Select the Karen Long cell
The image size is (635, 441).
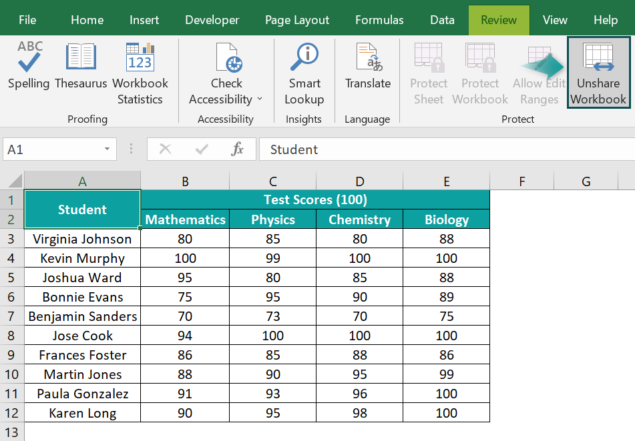click(x=82, y=413)
